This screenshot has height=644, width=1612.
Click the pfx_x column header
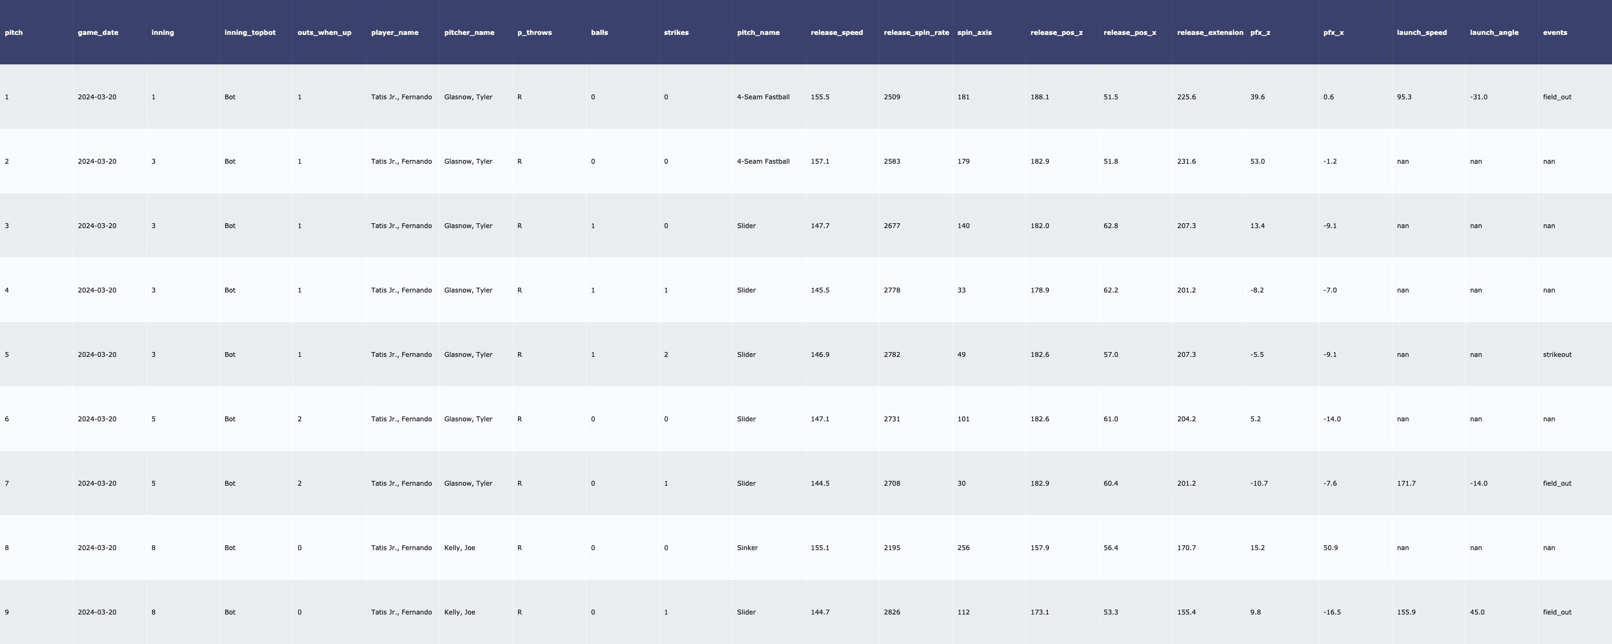1333,33
